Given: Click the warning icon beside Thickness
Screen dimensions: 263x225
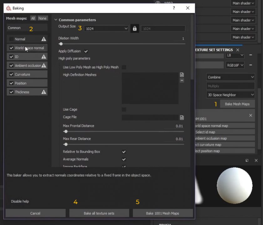Looking at the screenshot, I should click(43, 92).
